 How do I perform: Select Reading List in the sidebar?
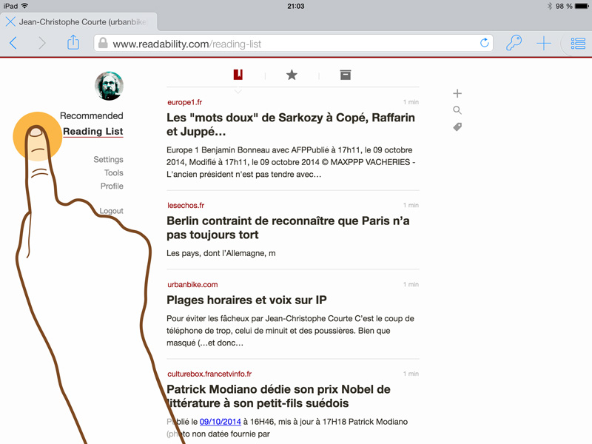tap(93, 132)
